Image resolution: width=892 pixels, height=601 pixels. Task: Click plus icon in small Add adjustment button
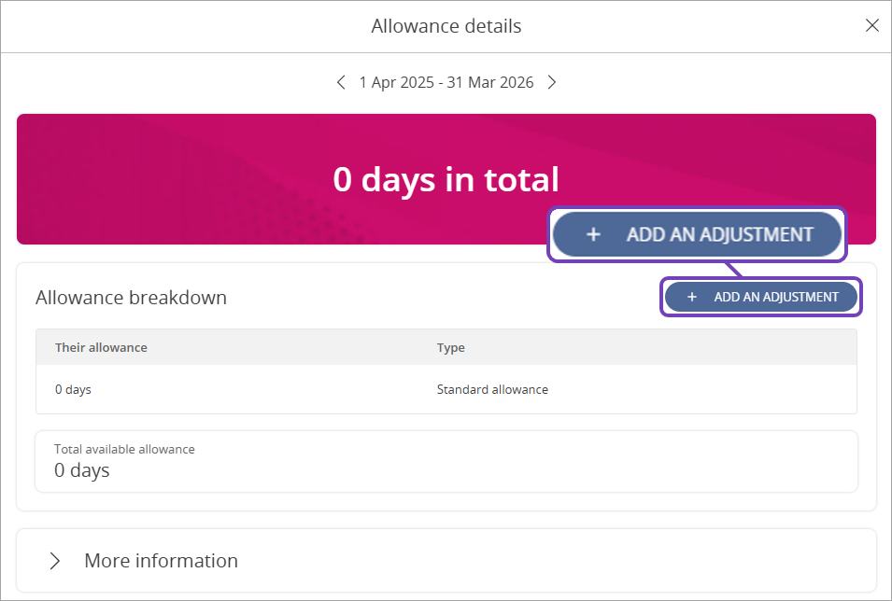692,297
